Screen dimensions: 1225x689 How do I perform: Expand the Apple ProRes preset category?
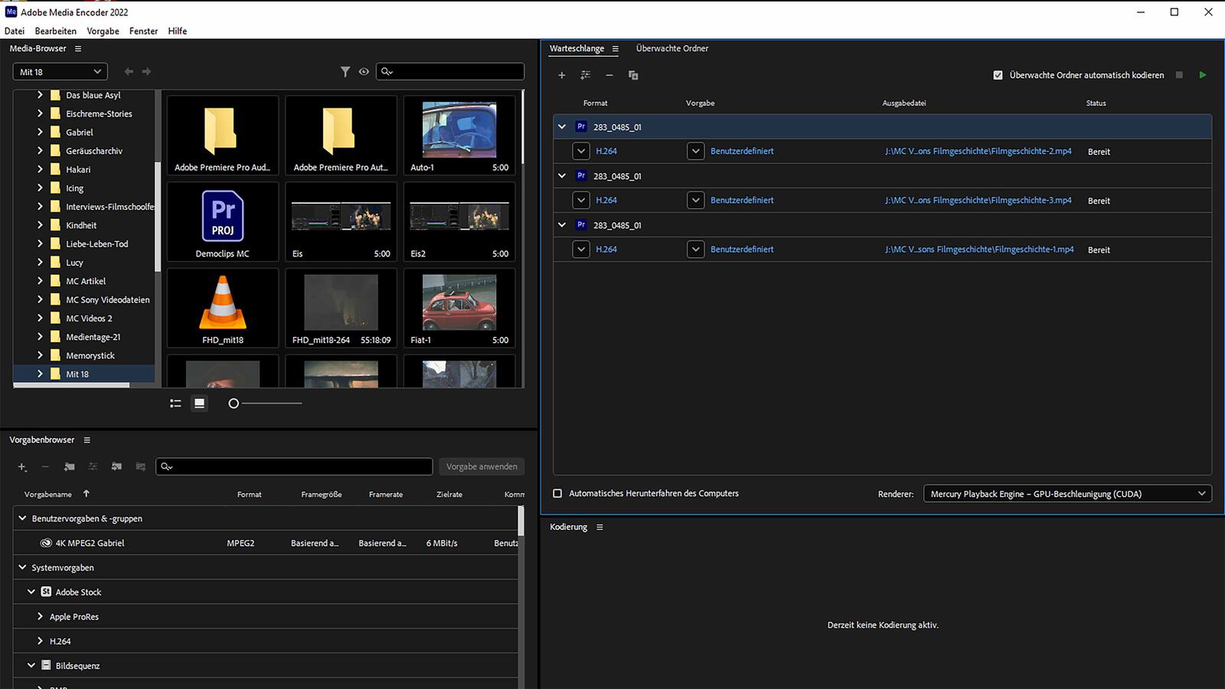(40, 616)
